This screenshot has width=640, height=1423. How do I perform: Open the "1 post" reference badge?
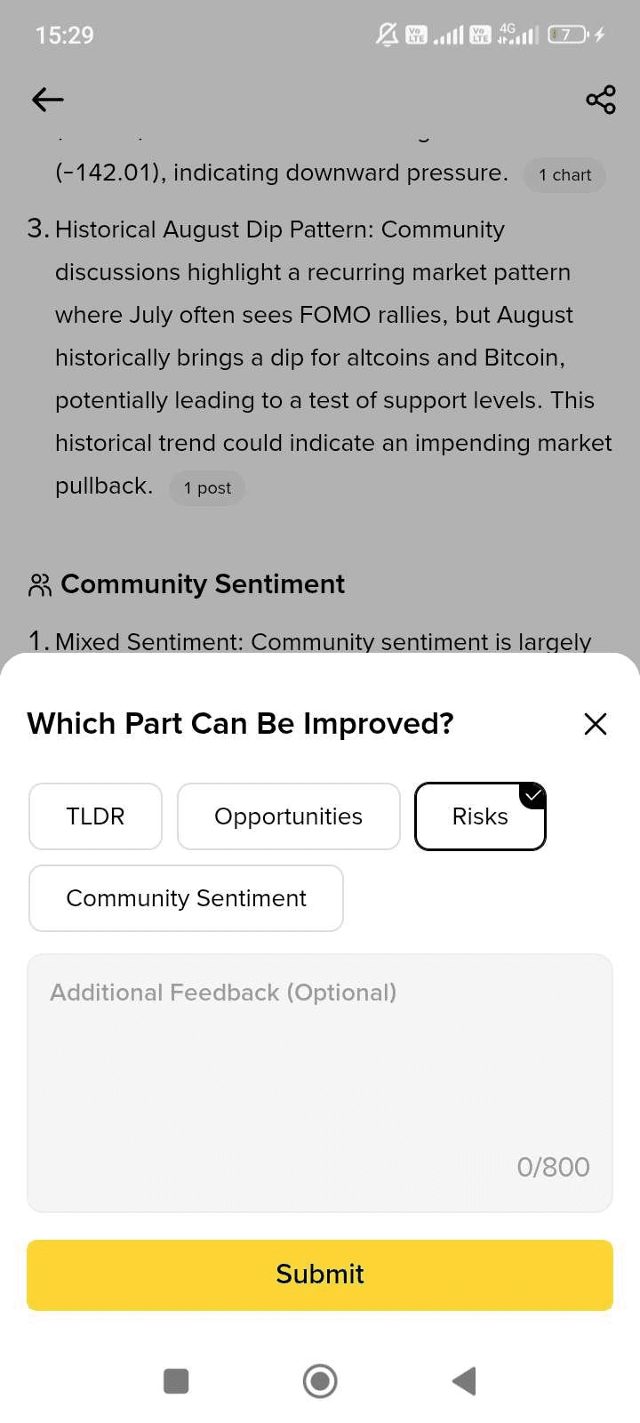(x=207, y=488)
